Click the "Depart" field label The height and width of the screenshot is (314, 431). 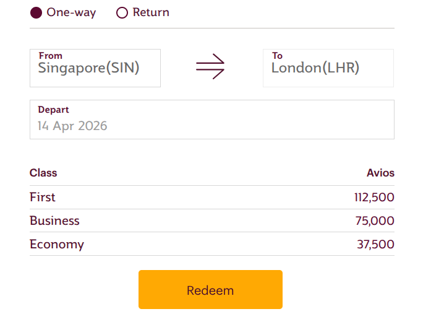point(53,110)
